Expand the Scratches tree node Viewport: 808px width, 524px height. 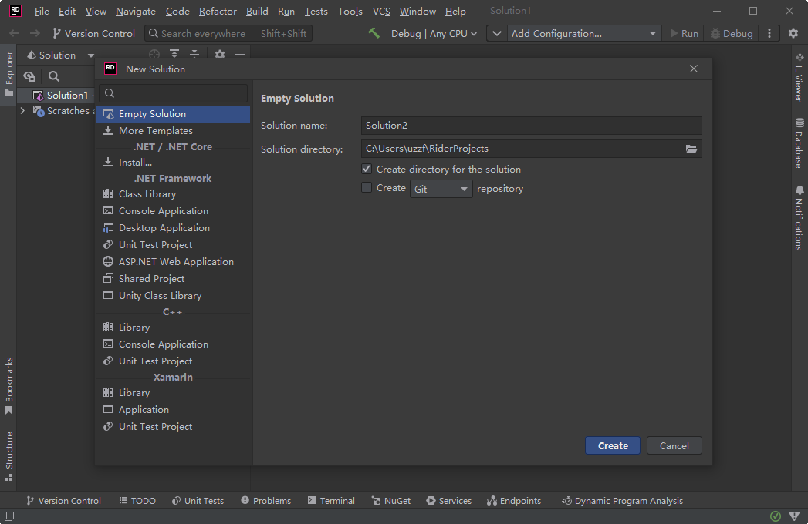[22, 111]
